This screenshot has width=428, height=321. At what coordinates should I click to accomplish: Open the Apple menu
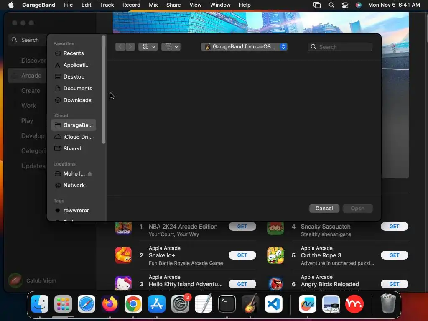(x=11, y=5)
